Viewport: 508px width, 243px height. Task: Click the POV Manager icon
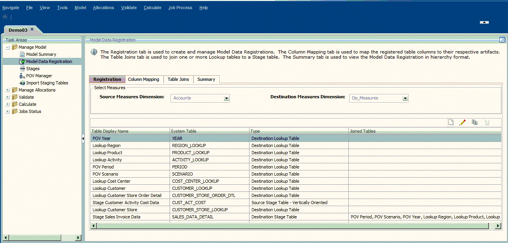point(22,76)
